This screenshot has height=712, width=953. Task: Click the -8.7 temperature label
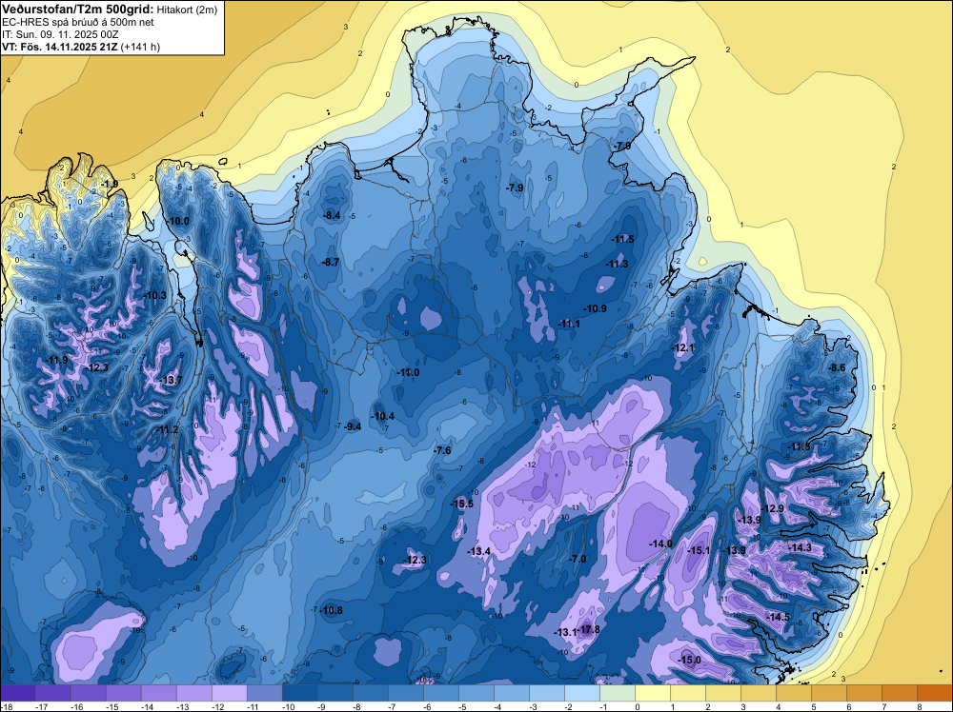point(331,262)
